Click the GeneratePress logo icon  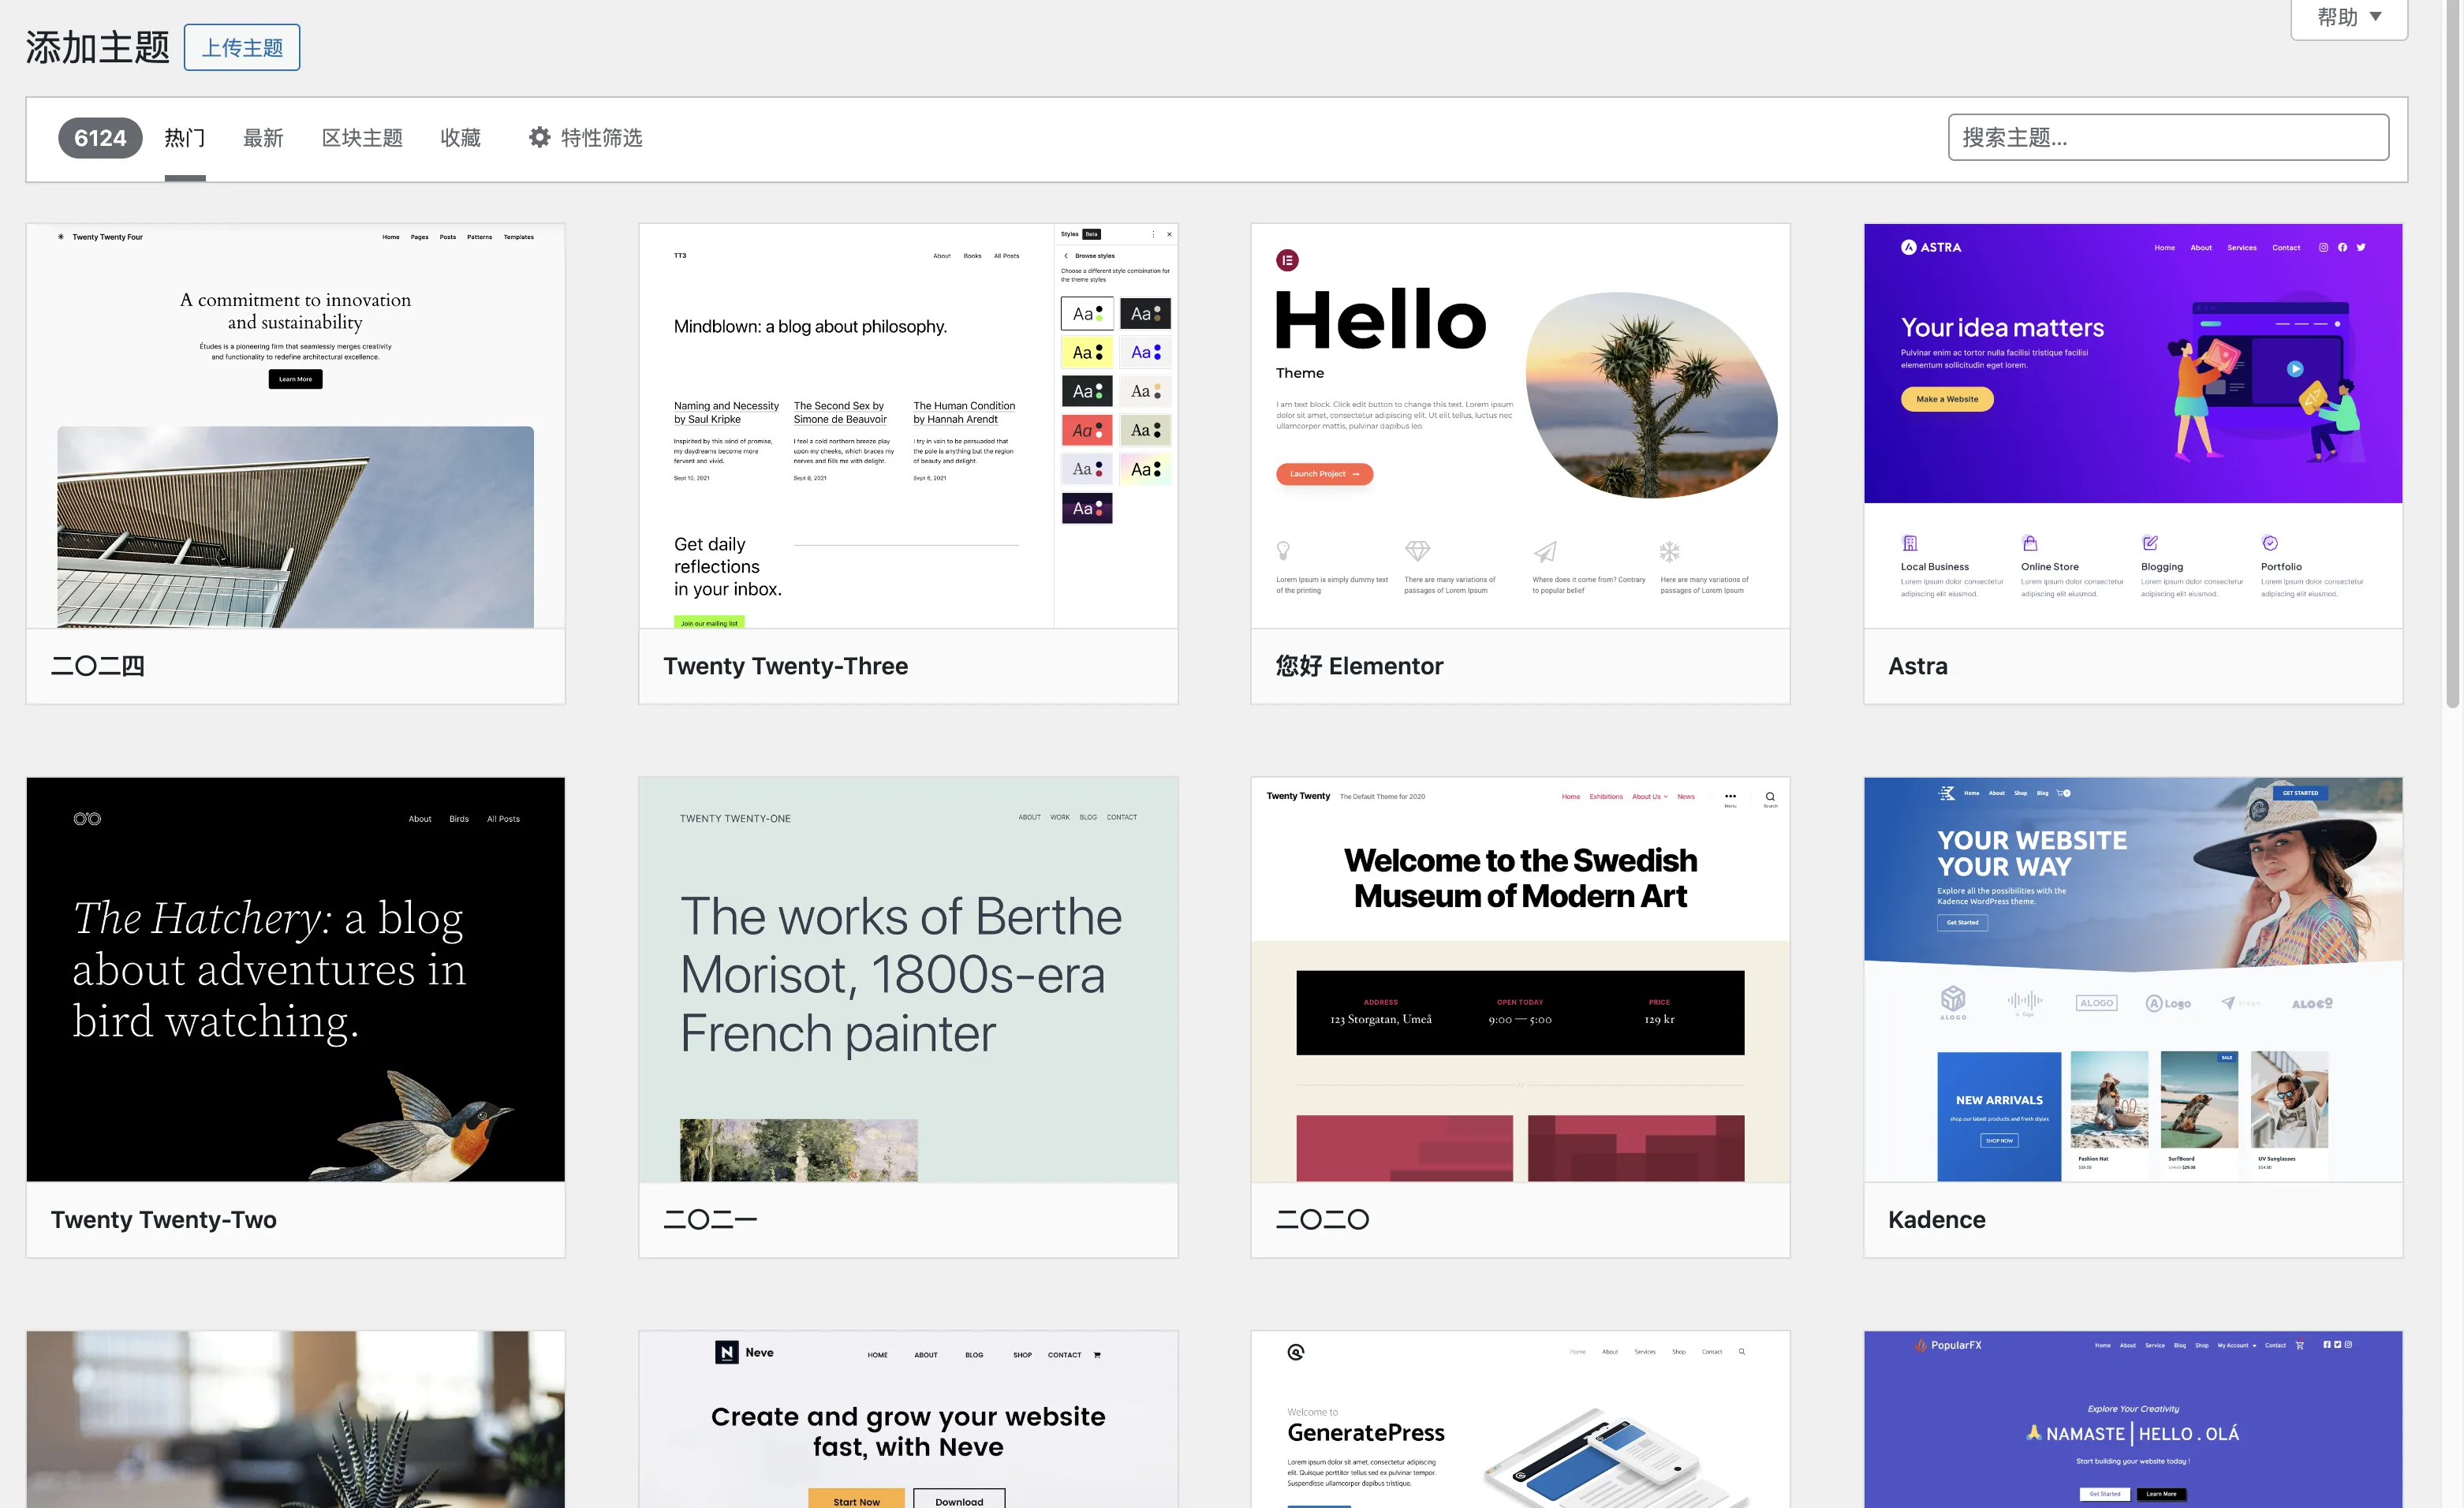coord(1295,1352)
